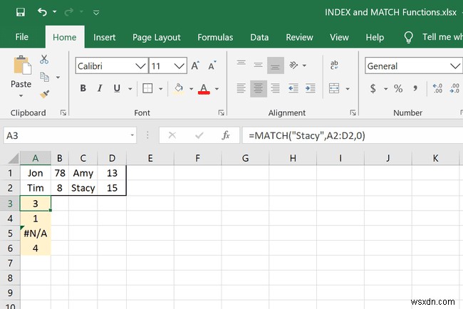
Task: Click the Save icon in quick access toolbar
Action: 21,12
